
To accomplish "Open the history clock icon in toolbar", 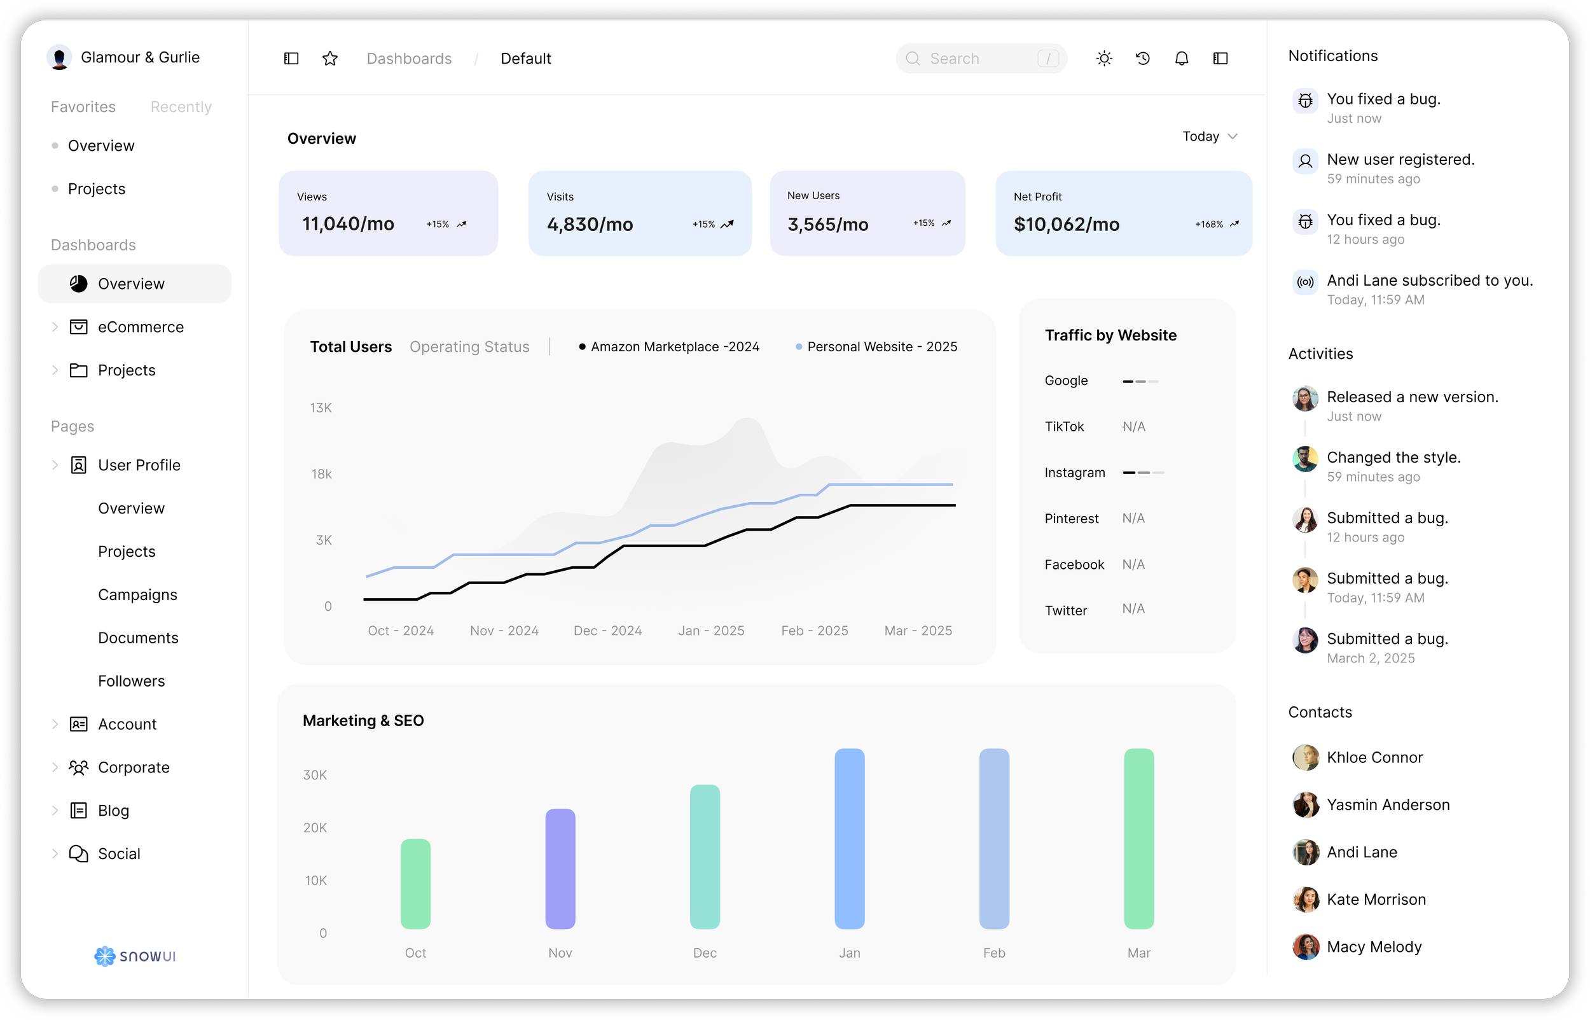I will click(1142, 59).
